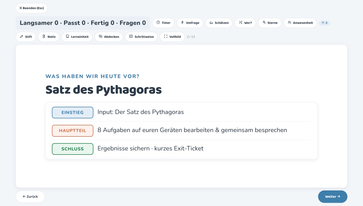Pick a random student with Wer?
This screenshot has width=363, height=206.
(x=245, y=23)
